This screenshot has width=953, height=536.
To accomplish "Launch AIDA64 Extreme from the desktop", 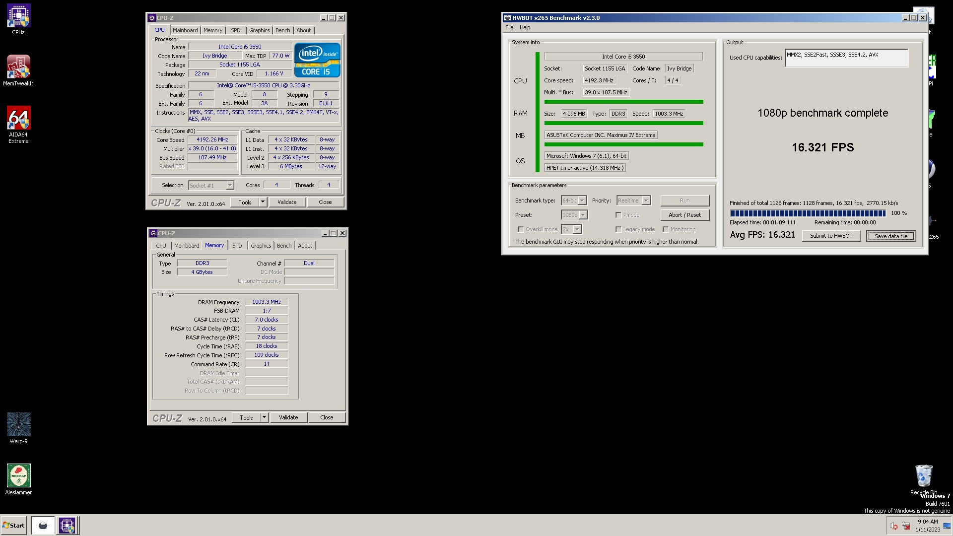I will [18, 124].
